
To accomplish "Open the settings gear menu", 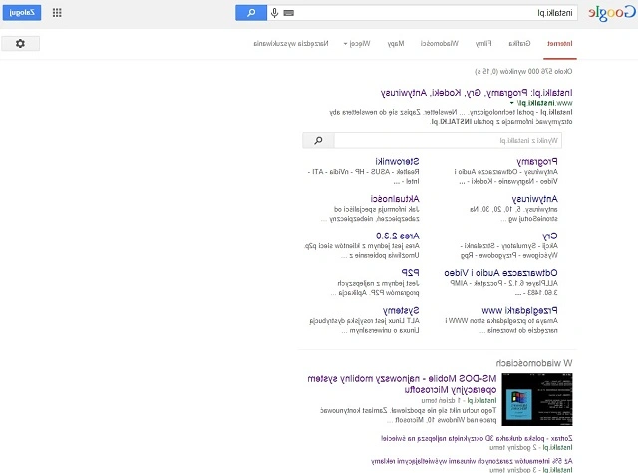I will [x=21, y=44].
